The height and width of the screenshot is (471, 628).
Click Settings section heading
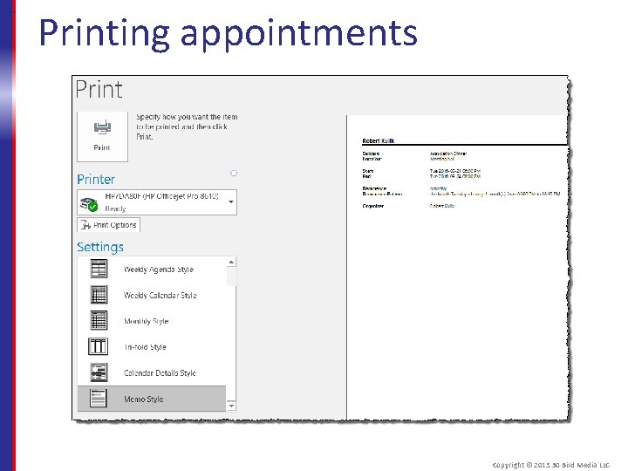100,247
